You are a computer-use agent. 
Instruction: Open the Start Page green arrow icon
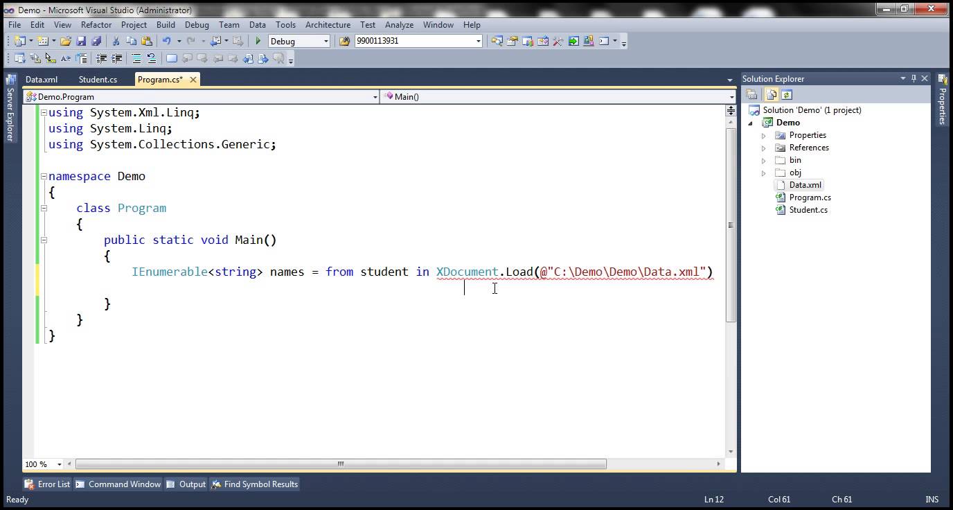click(573, 41)
